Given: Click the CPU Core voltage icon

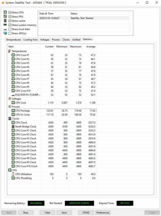Looking at the screenshot, I should (13, 103).
